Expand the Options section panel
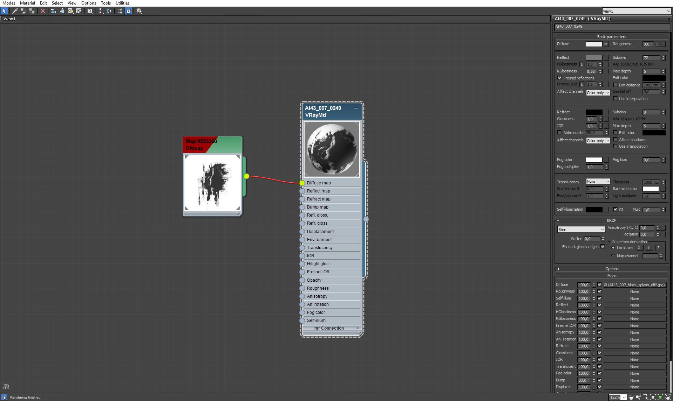 click(558, 268)
